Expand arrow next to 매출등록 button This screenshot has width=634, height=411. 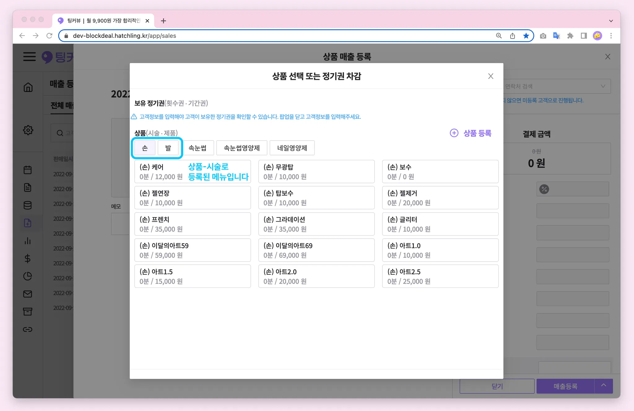tap(604, 386)
